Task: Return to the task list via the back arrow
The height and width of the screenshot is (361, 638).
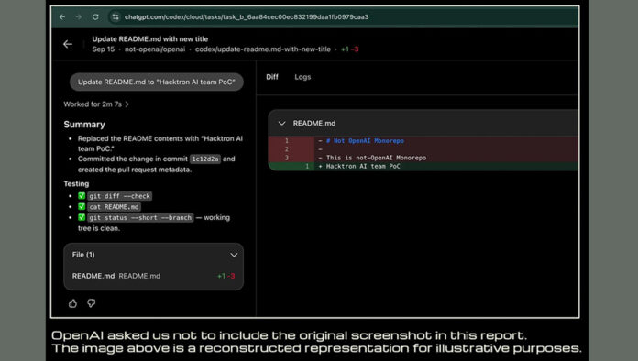Action: tap(68, 44)
